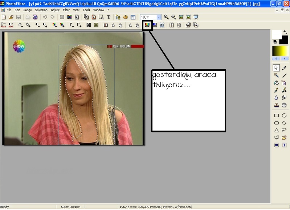Click the Load shape folder icon
This screenshot has width=290, height=210.
pos(284,137)
